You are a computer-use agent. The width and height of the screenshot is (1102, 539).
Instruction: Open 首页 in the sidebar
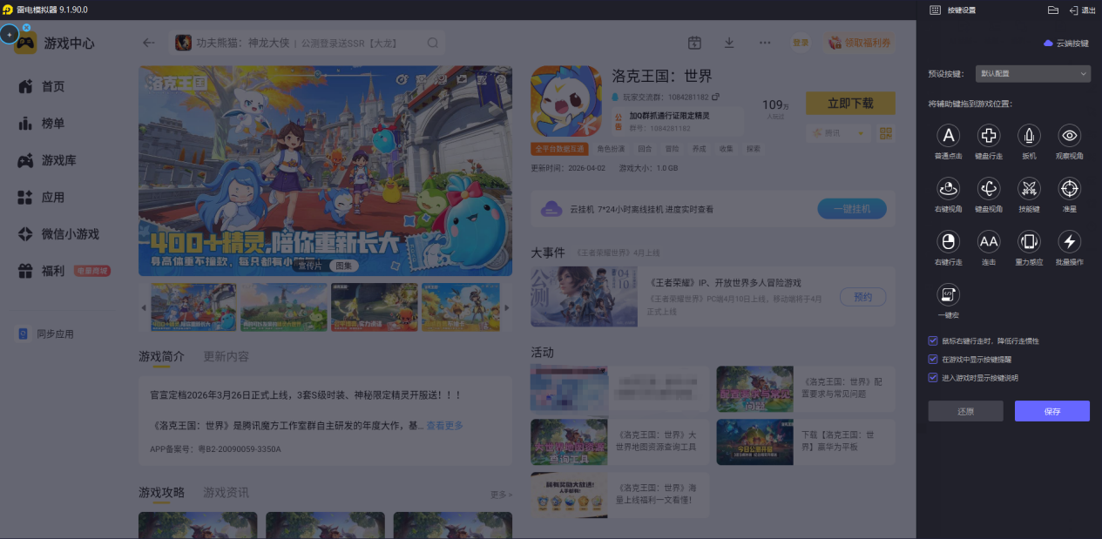click(53, 86)
